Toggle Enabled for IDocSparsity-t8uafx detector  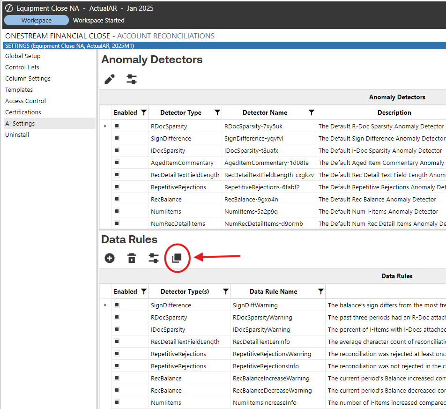[117, 150]
